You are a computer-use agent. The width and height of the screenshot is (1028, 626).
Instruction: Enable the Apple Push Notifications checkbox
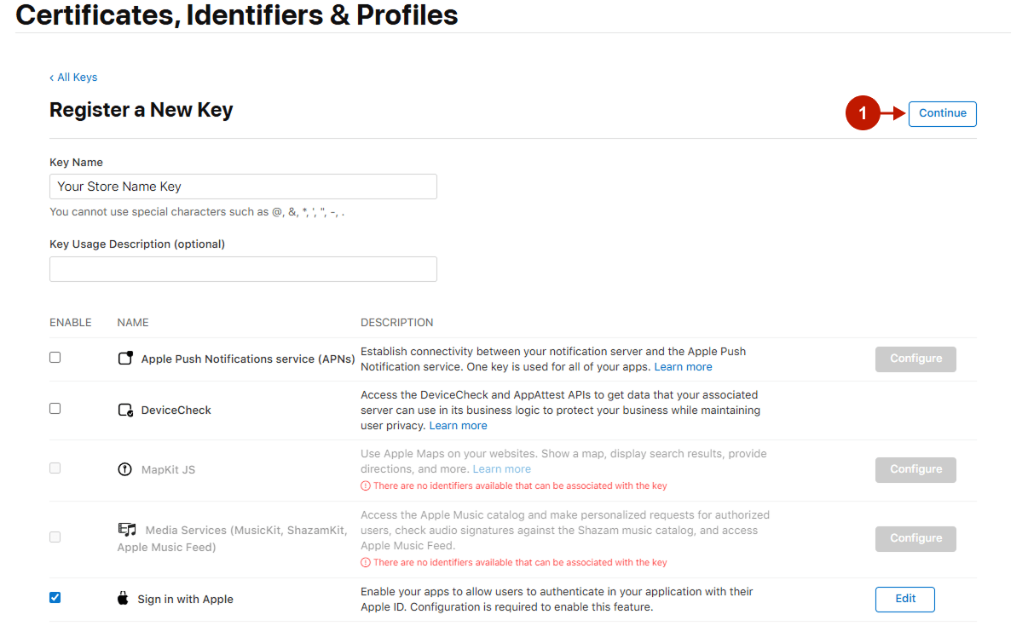(x=55, y=358)
